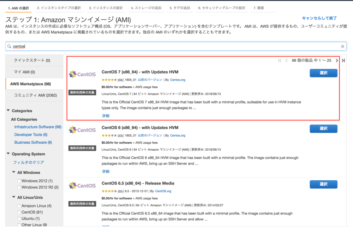Open CentOS.org vendor link for CentOS 6.5
Screen dimensions: 353x234
click(163, 191)
